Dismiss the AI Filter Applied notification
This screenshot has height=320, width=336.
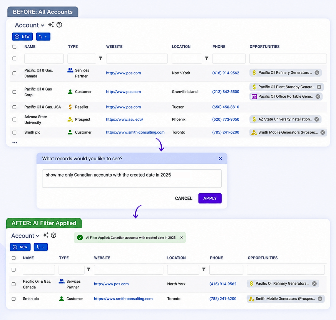[x=182, y=237]
